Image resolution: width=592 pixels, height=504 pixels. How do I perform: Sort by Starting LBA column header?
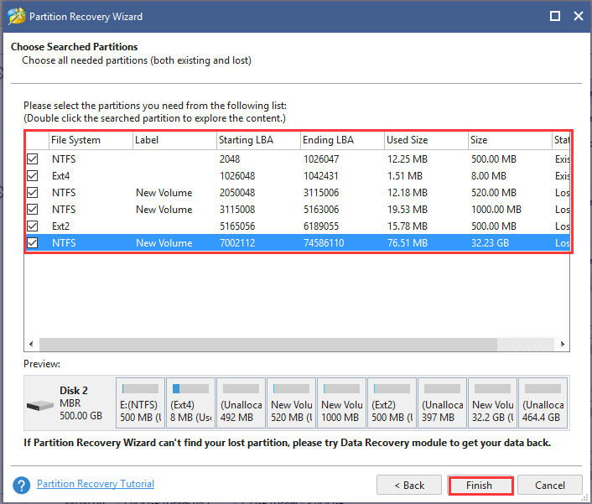point(258,140)
